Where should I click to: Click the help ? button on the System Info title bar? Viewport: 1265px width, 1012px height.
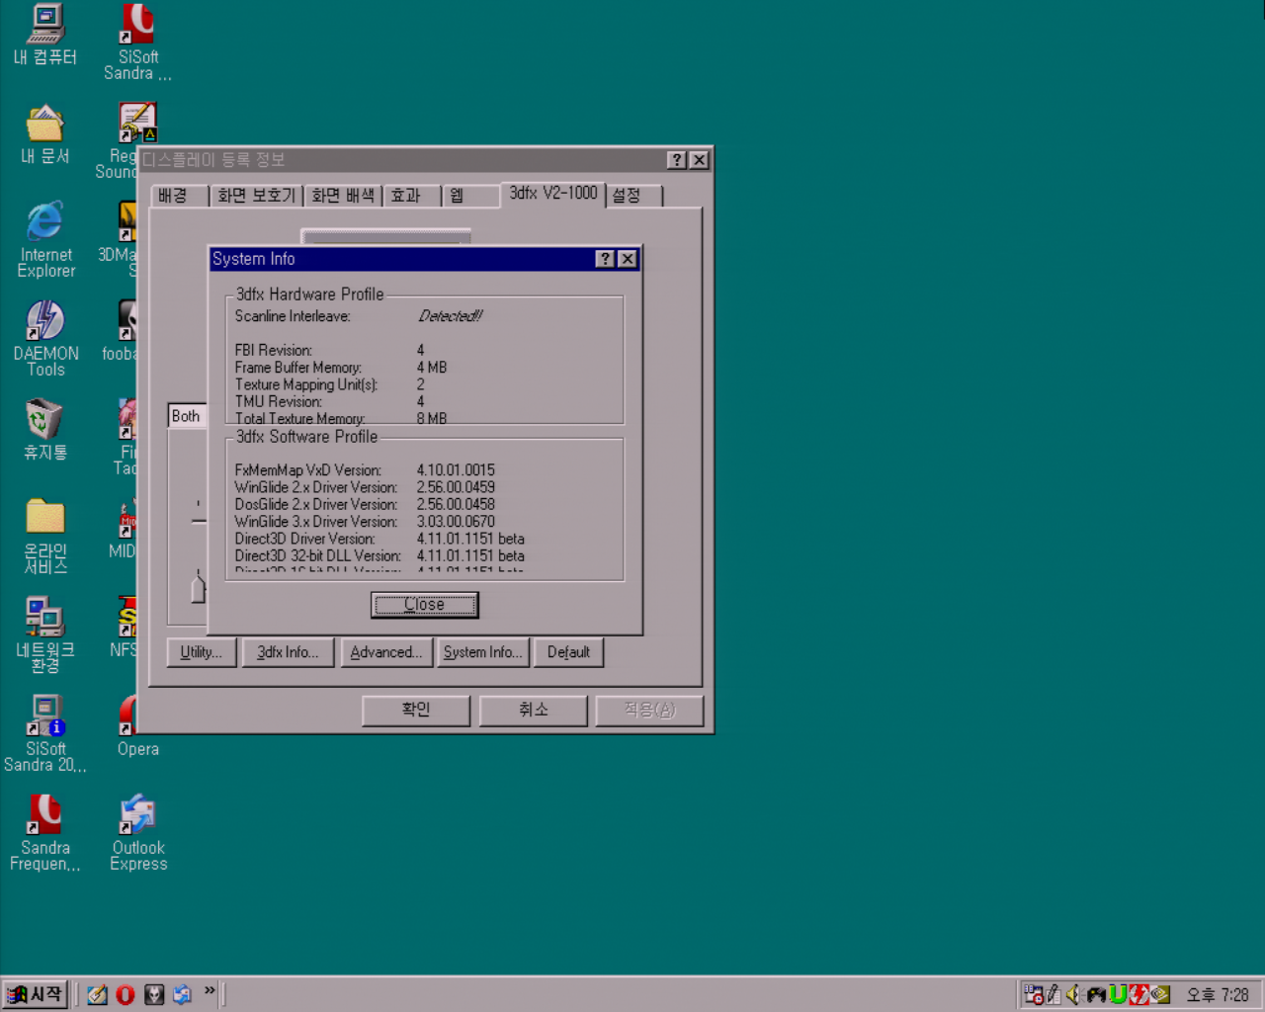(606, 259)
